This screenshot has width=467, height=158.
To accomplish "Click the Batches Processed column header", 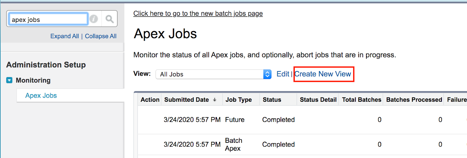I will click(x=414, y=100).
